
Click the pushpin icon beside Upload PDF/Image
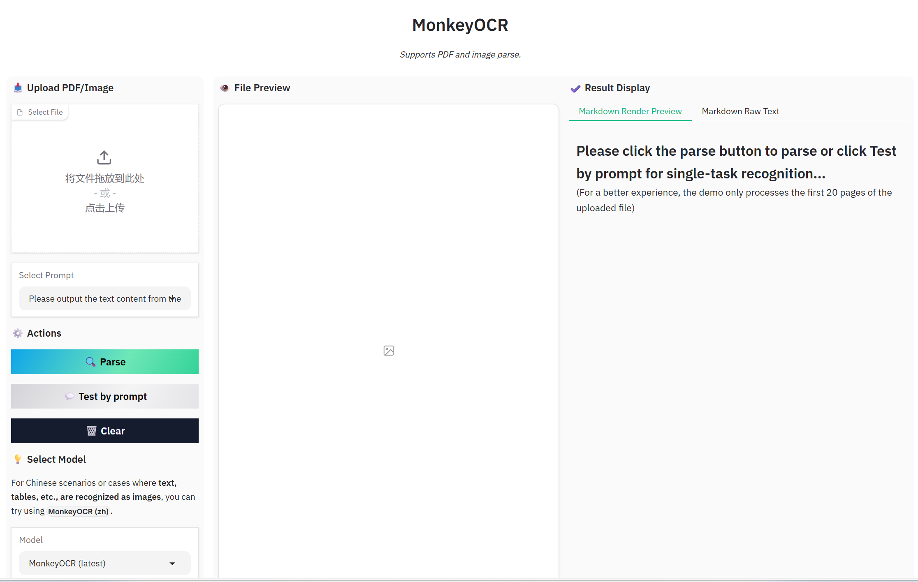pyautogui.click(x=18, y=88)
